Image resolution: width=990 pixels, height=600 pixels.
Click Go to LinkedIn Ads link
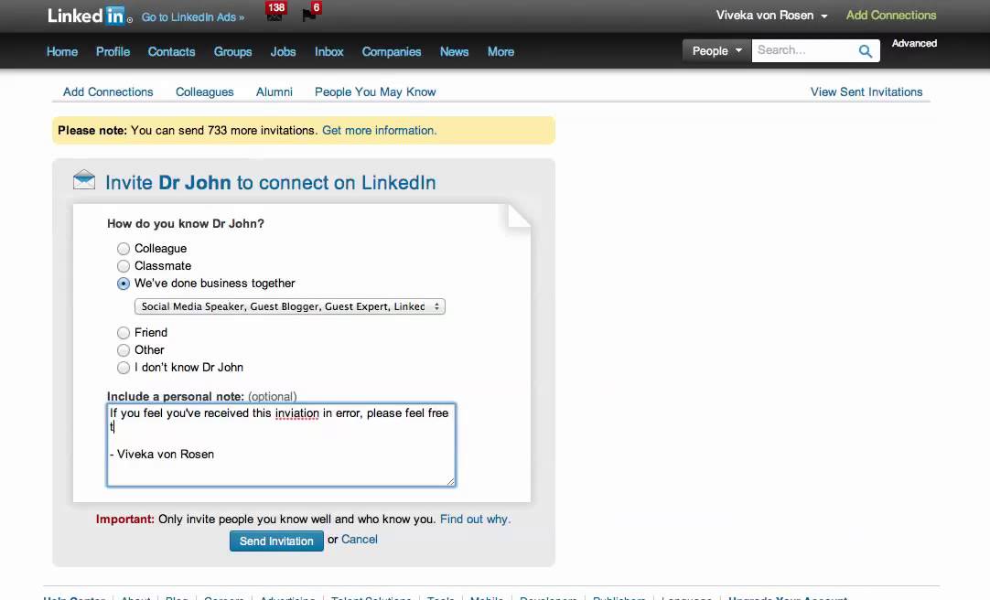coord(192,17)
